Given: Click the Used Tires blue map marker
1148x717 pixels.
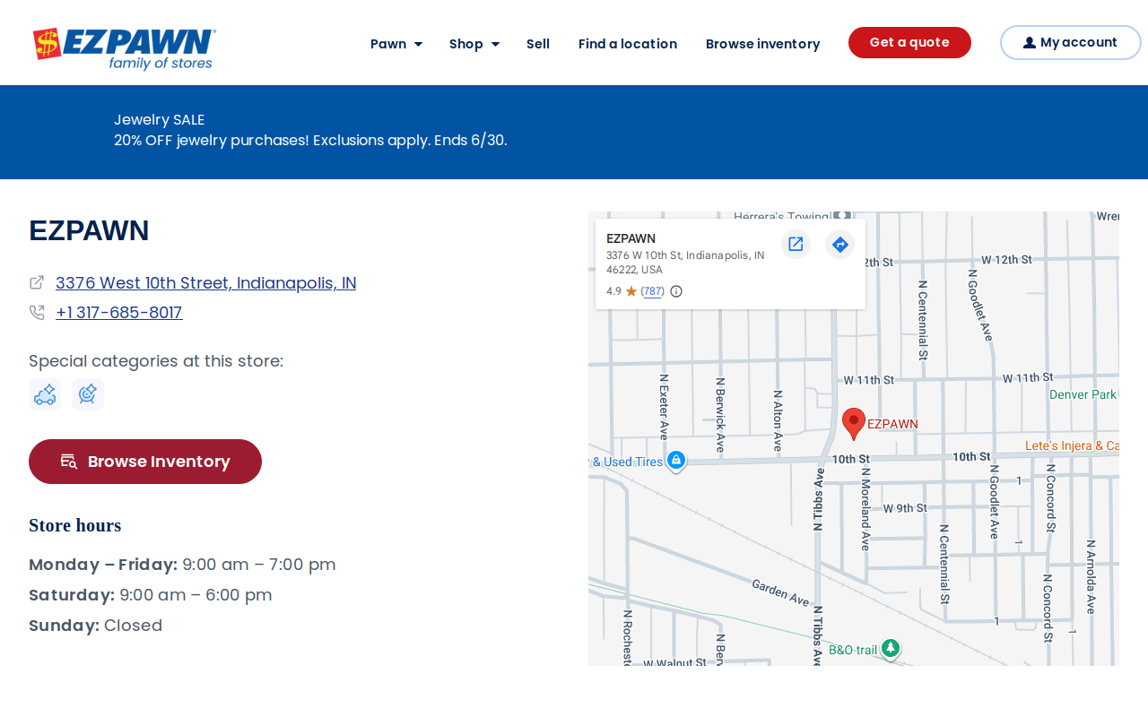Looking at the screenshot, I should pyautogui.click(x=677, y=461).
